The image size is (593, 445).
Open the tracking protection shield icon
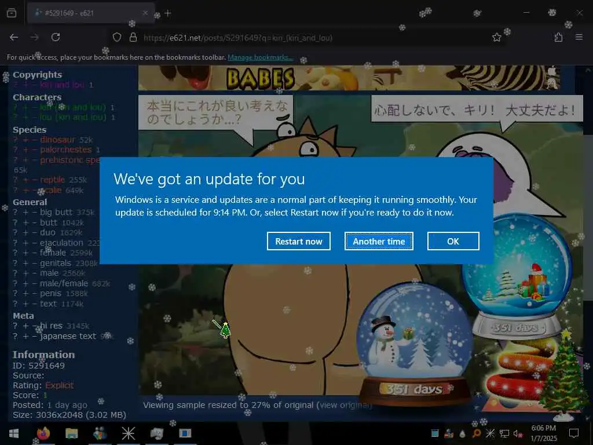tap(117, 37)
